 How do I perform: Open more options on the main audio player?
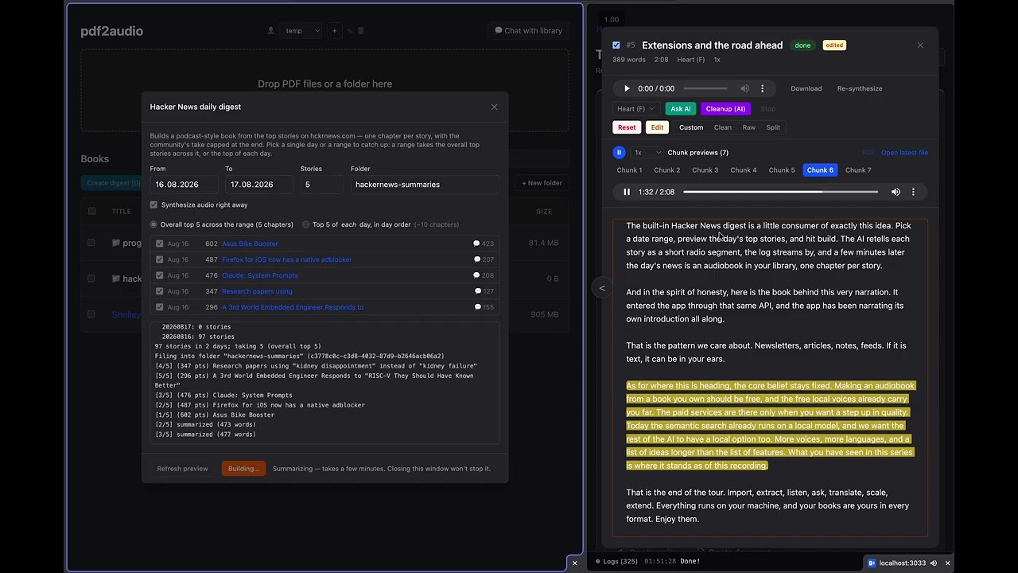click(x=762, y=88)
